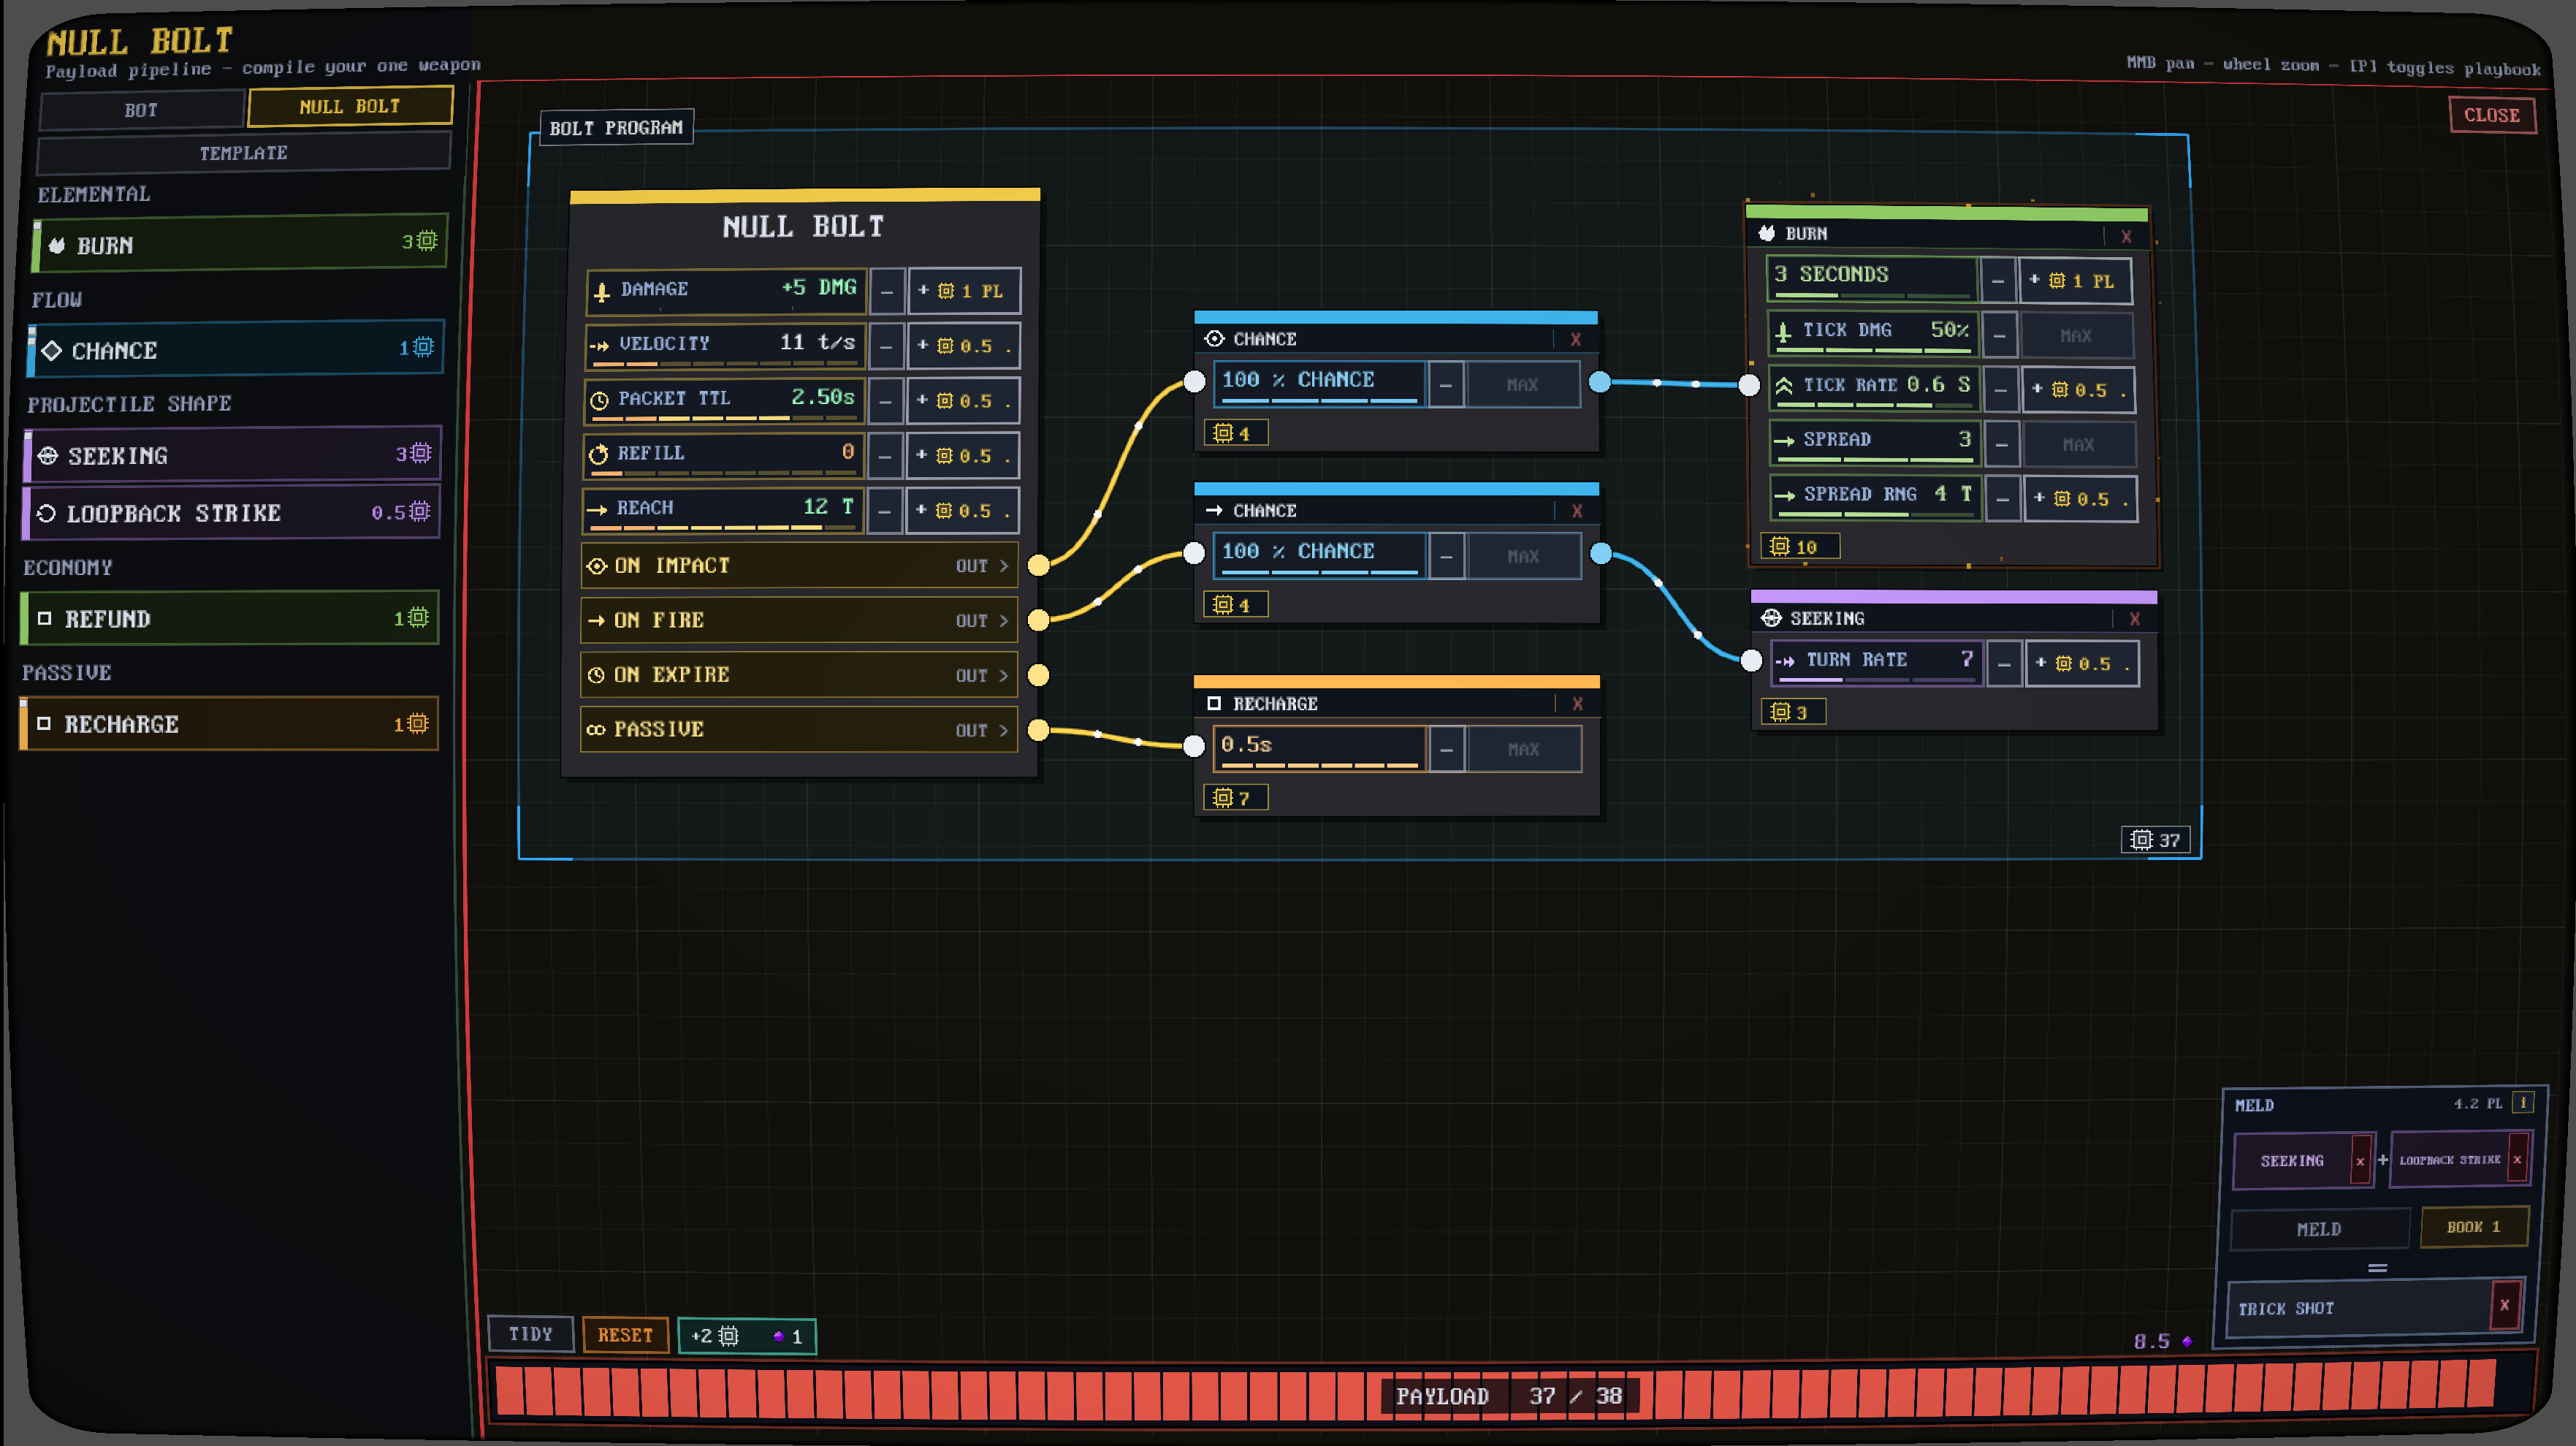
Task: Remove the RECHARGE node with its X
Action: pyautogui.click(x=1577, y=704)
